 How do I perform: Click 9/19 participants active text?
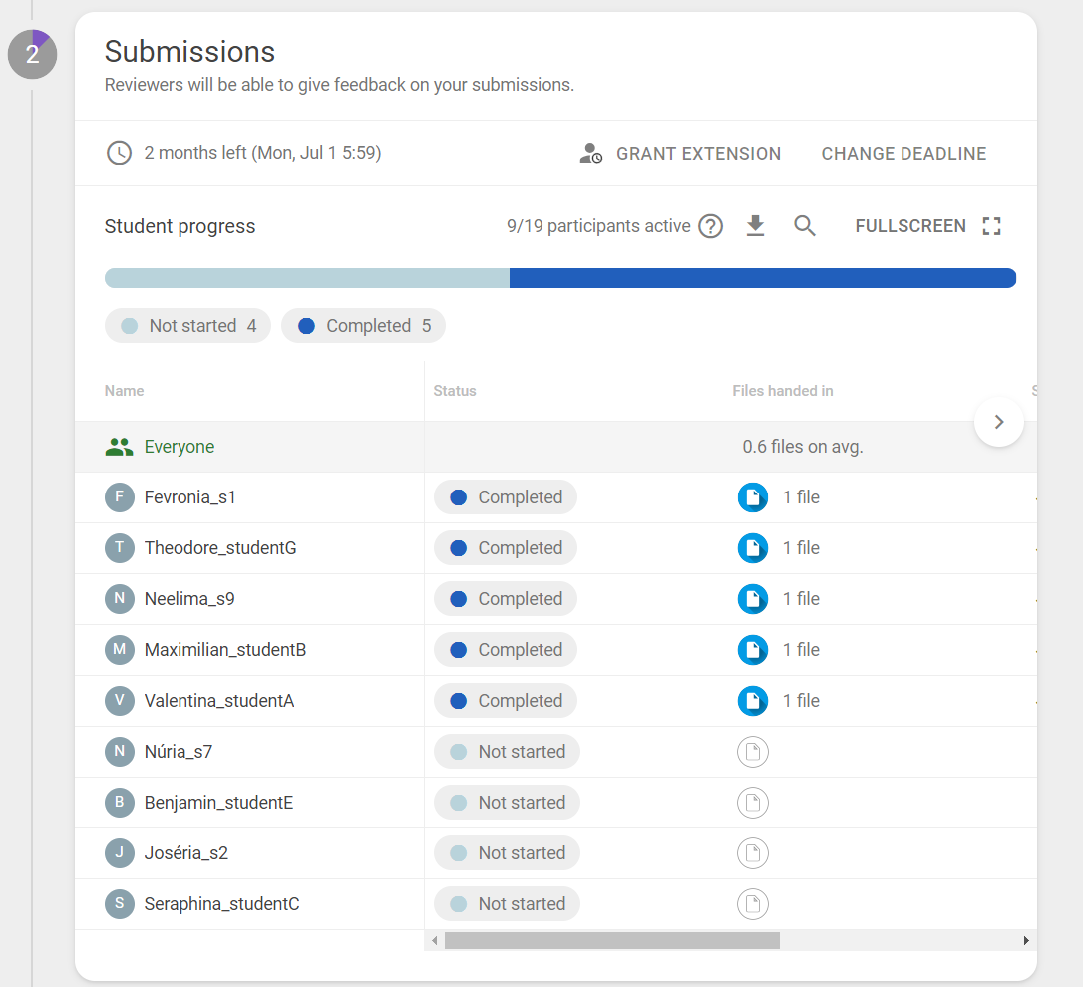[598, 226]
